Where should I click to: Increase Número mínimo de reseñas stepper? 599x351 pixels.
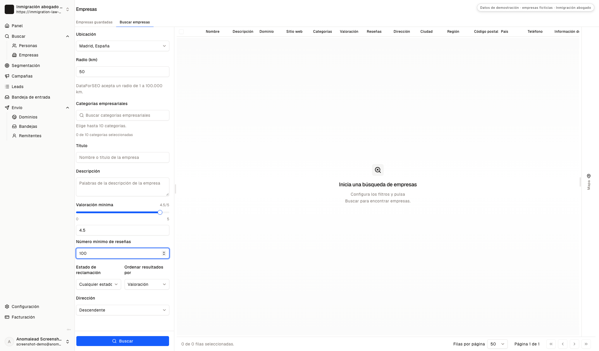click(x=164, y=252)
